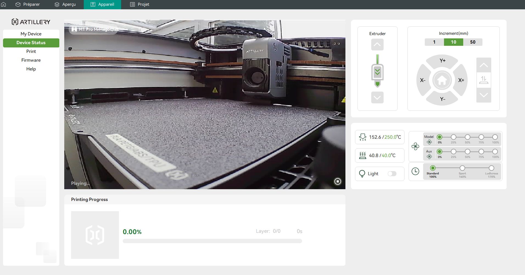Click the Increment(mm) label
This screenshot has height=275, width=525.
coord(453,33)
